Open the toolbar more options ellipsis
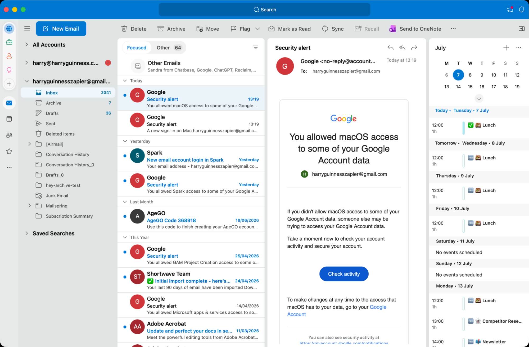 point(453,29)
